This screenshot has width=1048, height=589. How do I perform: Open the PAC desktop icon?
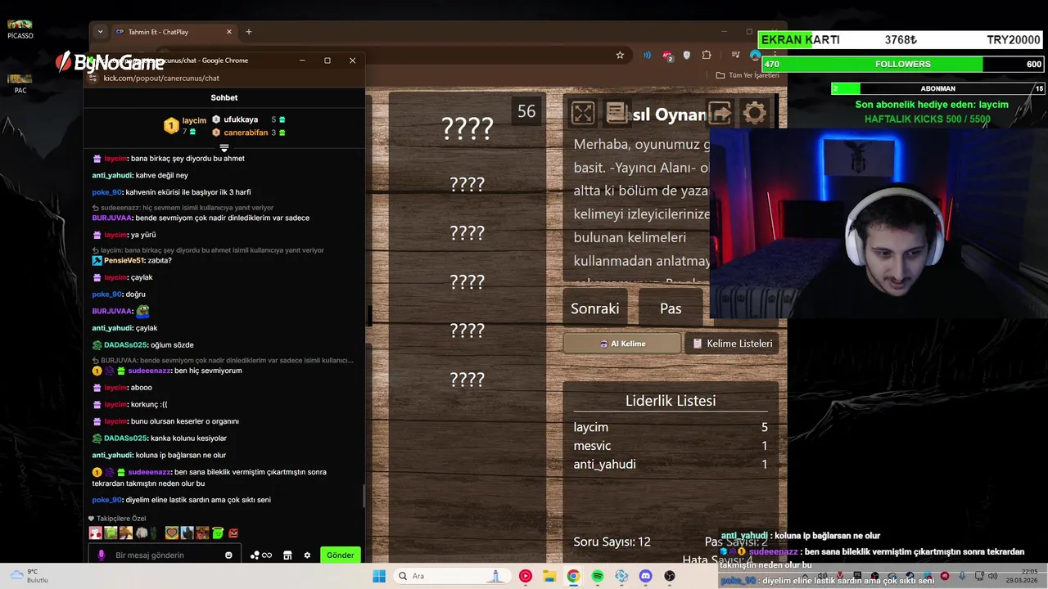pos(20,83)
